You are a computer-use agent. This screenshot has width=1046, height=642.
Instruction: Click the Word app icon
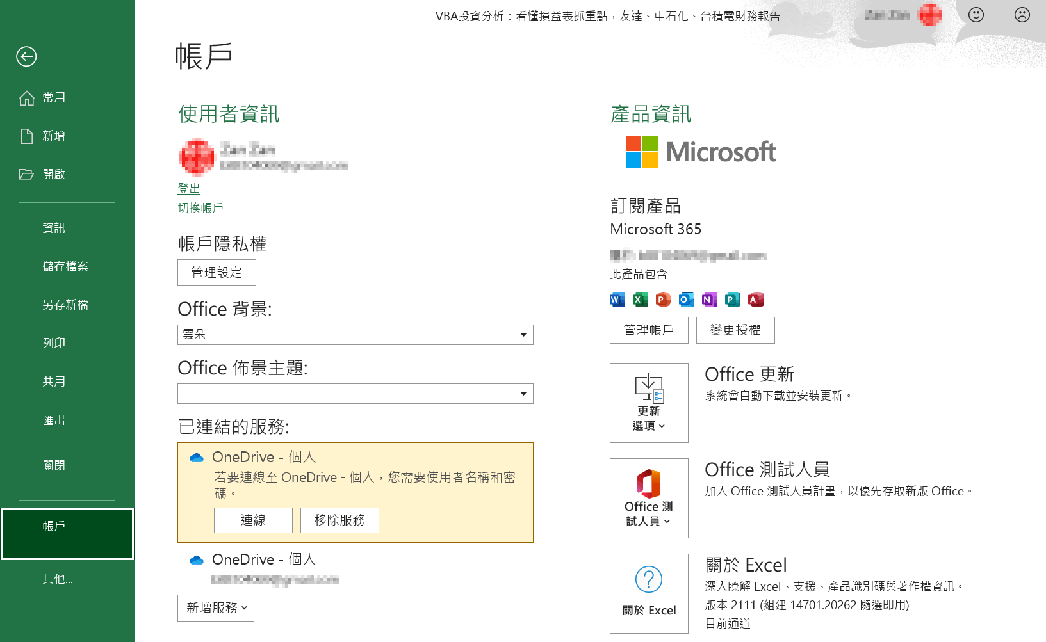coord(617,300)
